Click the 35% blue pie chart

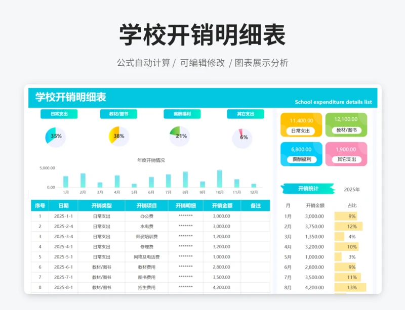click(x=56, y=137)
